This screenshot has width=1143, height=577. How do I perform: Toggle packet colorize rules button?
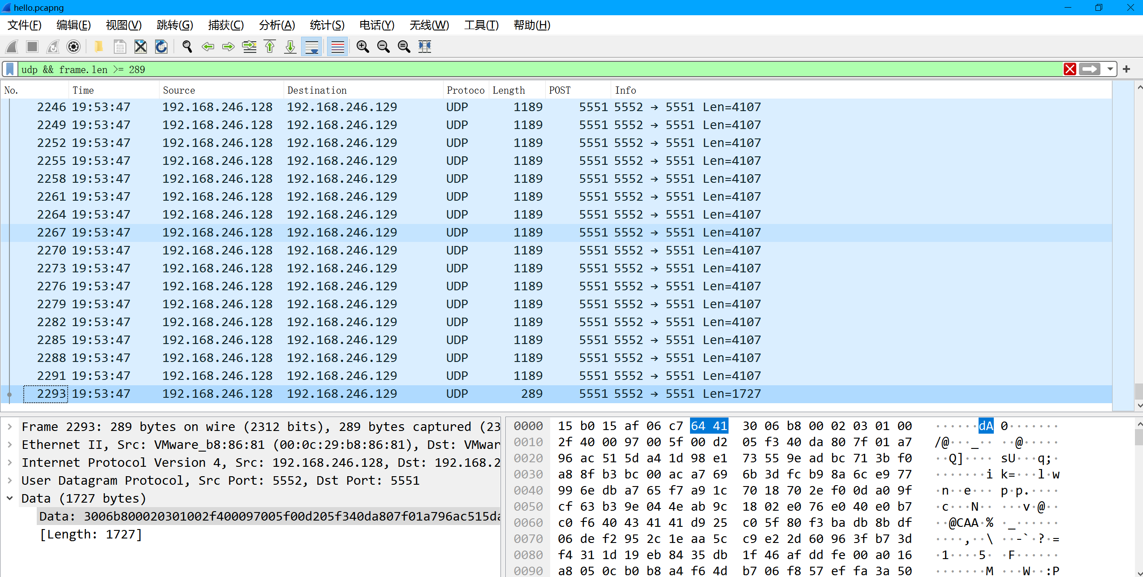click(337, 47)
